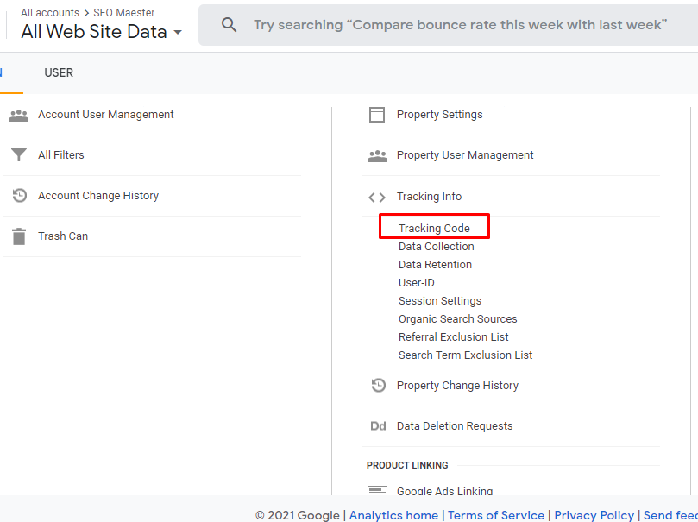Open Property User Management
The height and width of the screenshot is (522, 698).
pyautogui.click(x=465, y=154)
